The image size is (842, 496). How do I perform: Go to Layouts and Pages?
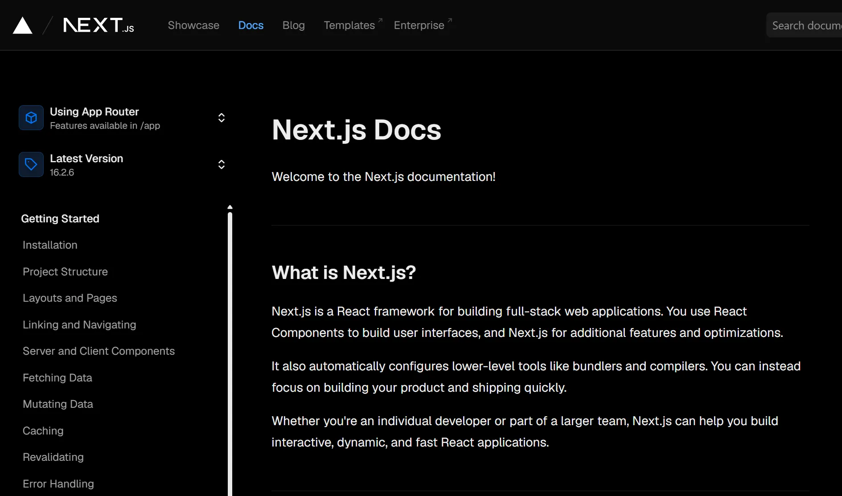click(70, 298)
